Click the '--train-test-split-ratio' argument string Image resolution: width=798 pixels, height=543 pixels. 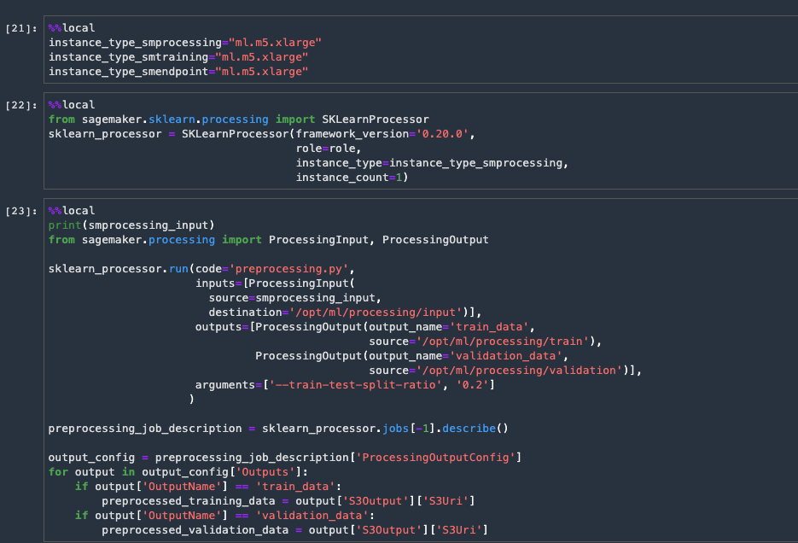[x=355, y=385]
